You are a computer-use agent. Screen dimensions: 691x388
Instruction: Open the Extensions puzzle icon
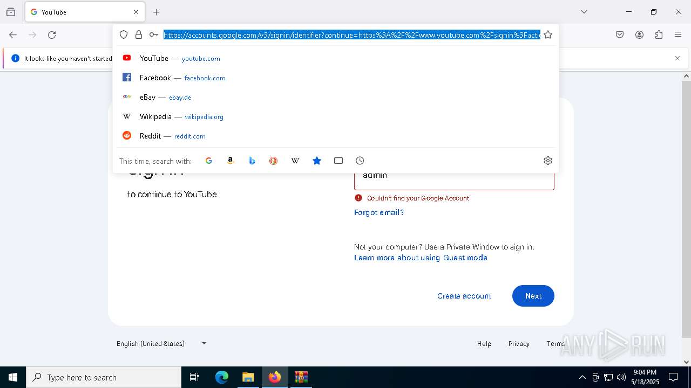pos(659,34)
